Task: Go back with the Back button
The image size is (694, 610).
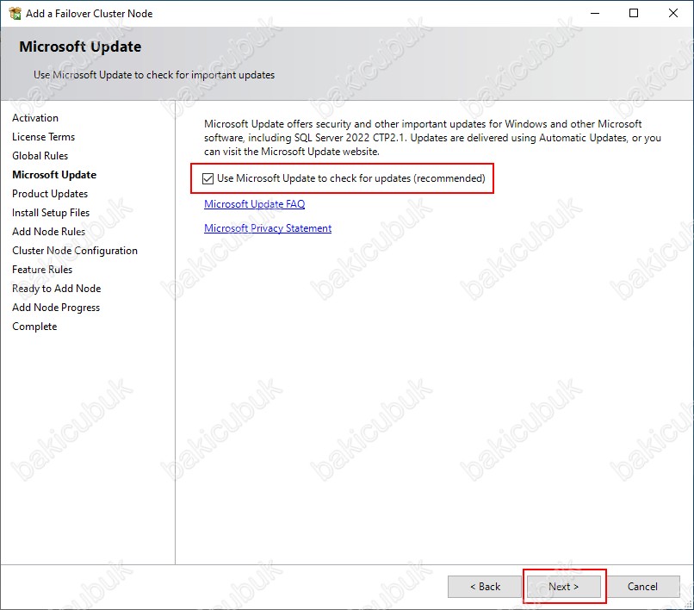Action: click(x=485, y=587)
